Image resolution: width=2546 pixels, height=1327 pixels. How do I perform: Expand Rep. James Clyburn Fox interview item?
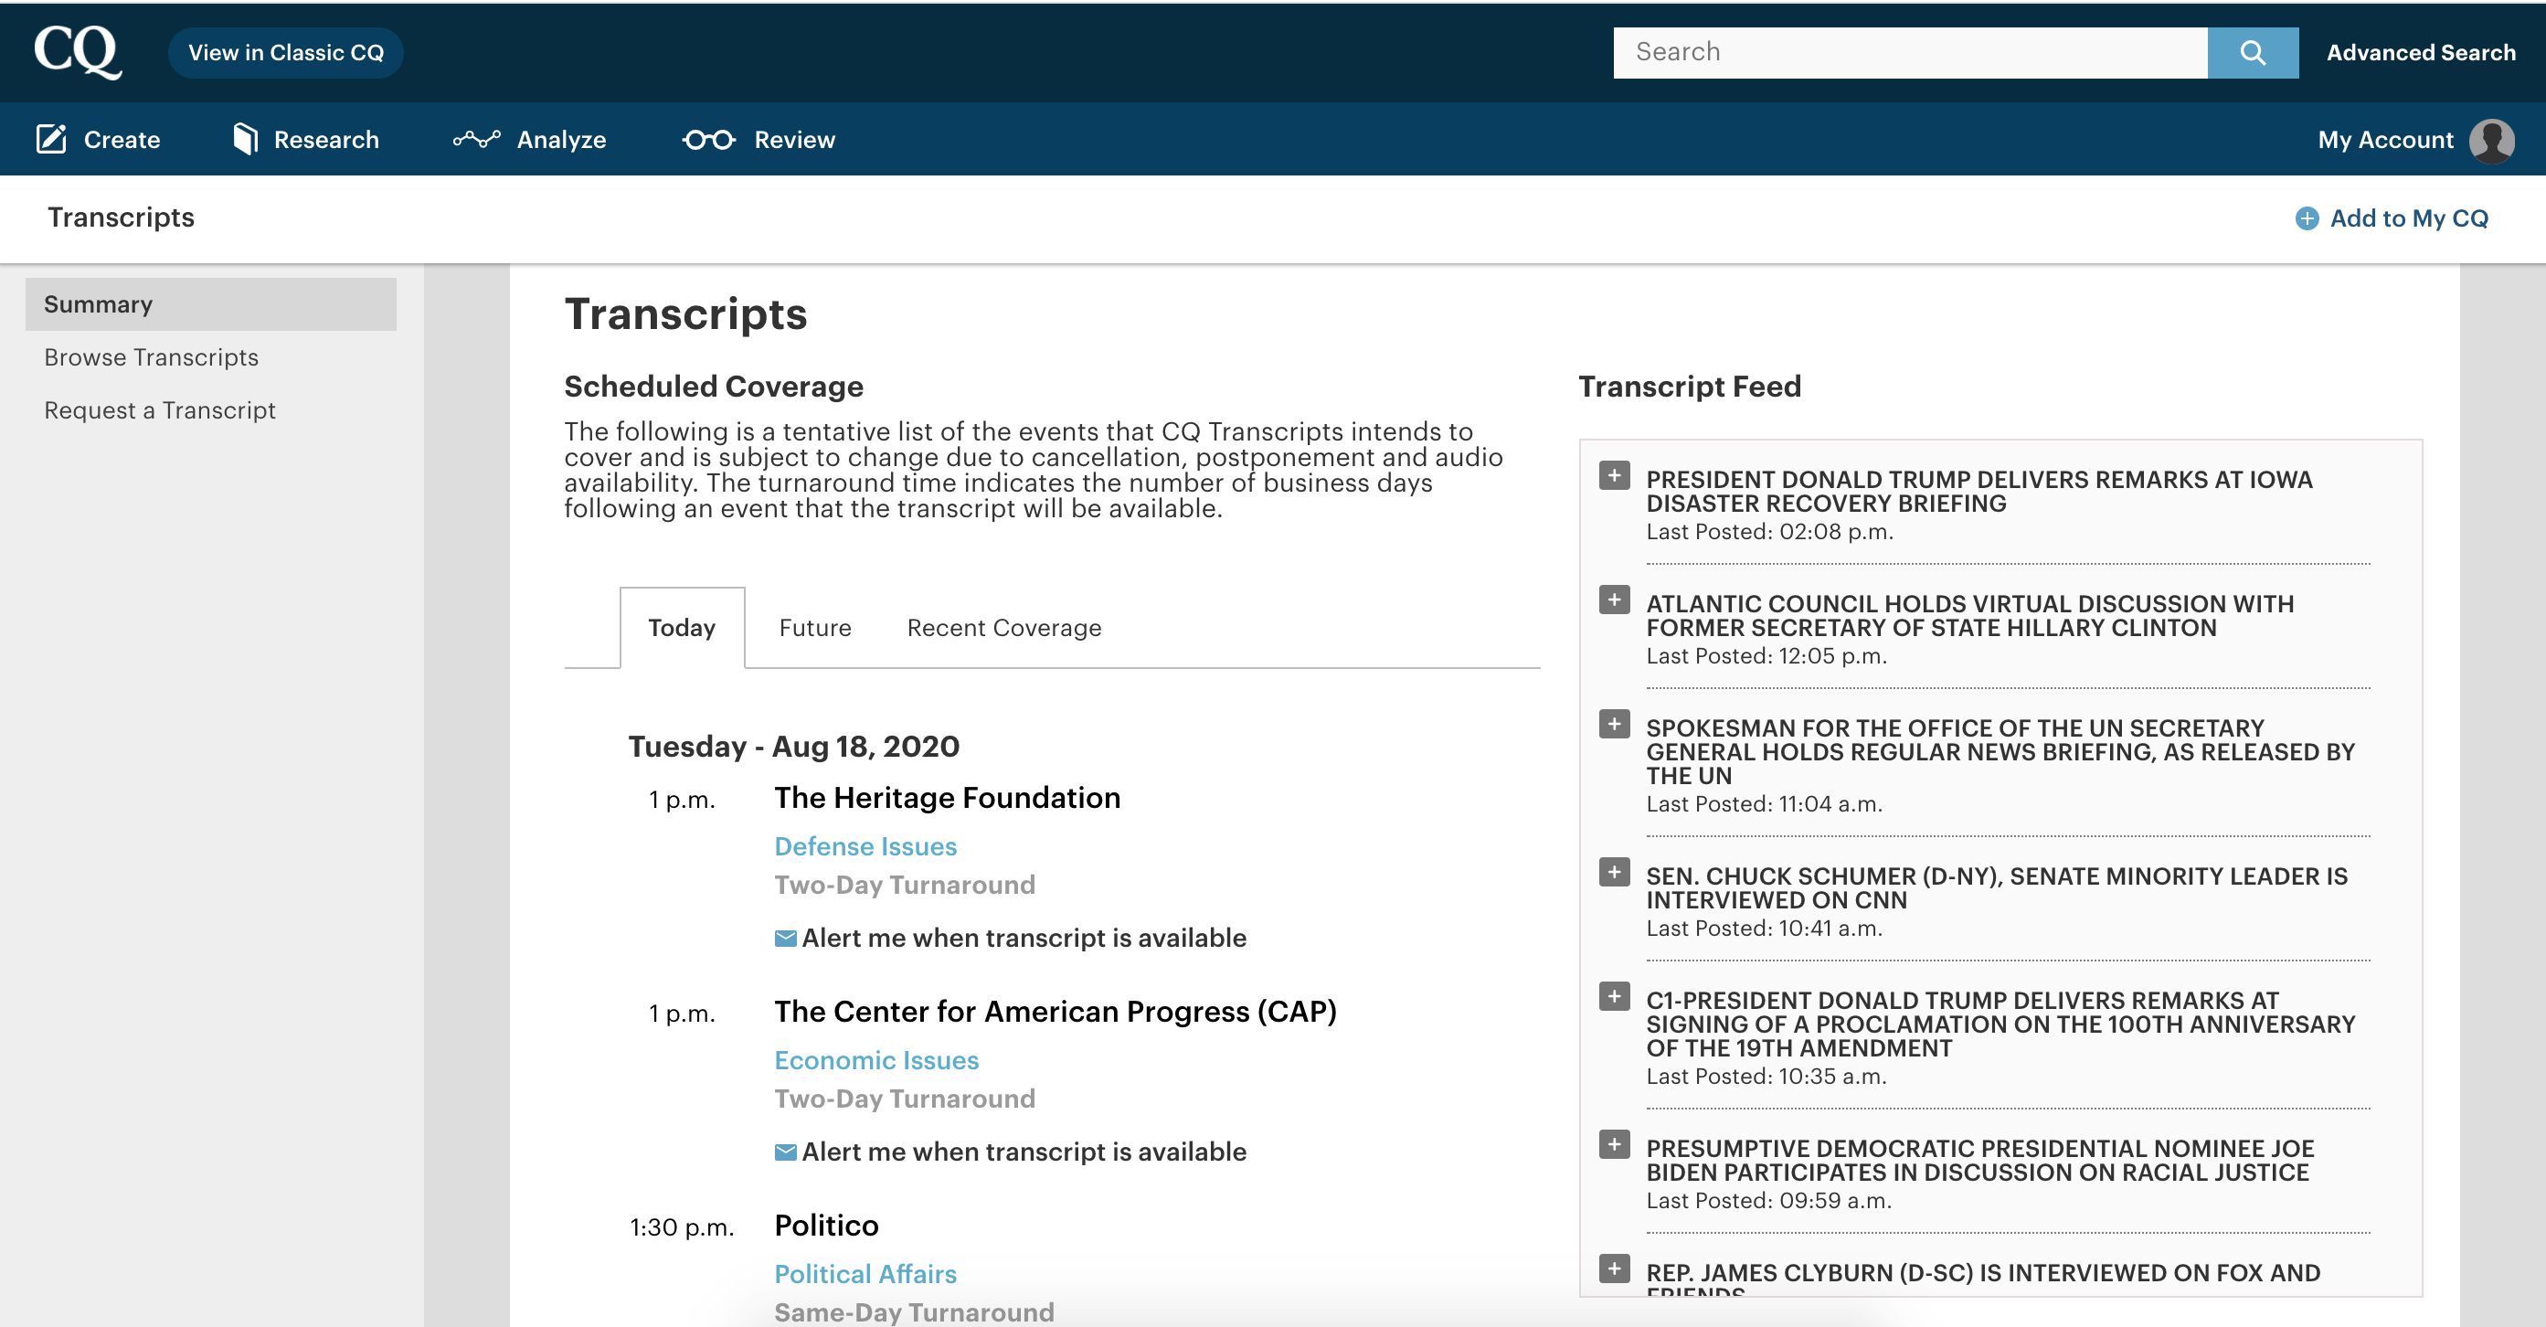1614,1269
